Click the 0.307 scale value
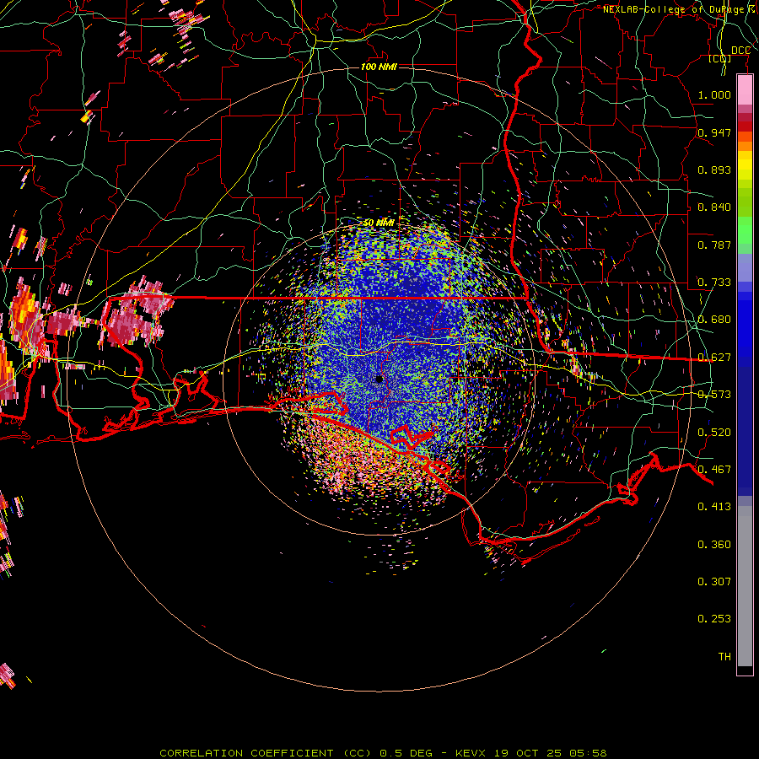This screenshot has width=759, height=759. click(714, 582)
